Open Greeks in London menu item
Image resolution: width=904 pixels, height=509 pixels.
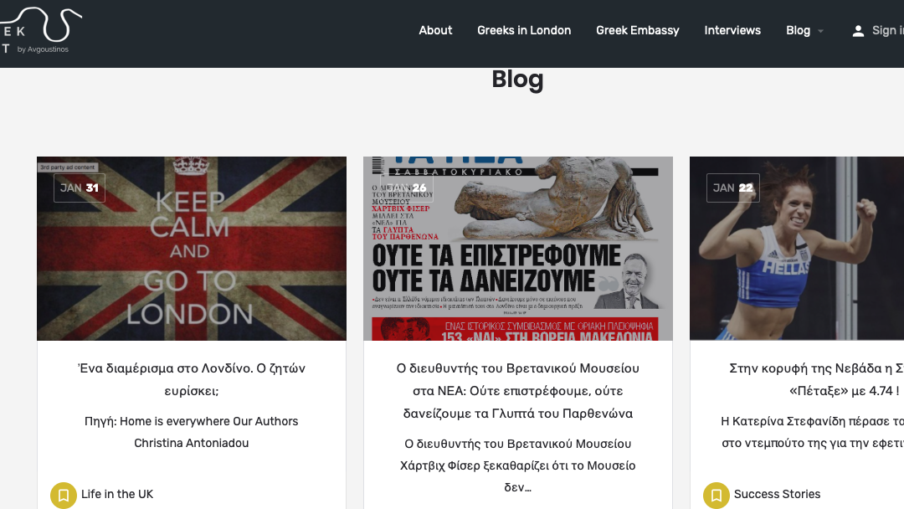coord(524,30)
